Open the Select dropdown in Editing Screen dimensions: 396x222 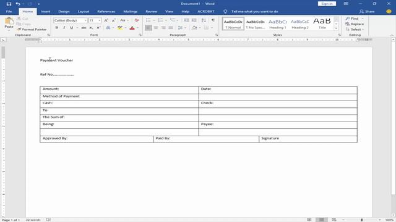point(355,30)
